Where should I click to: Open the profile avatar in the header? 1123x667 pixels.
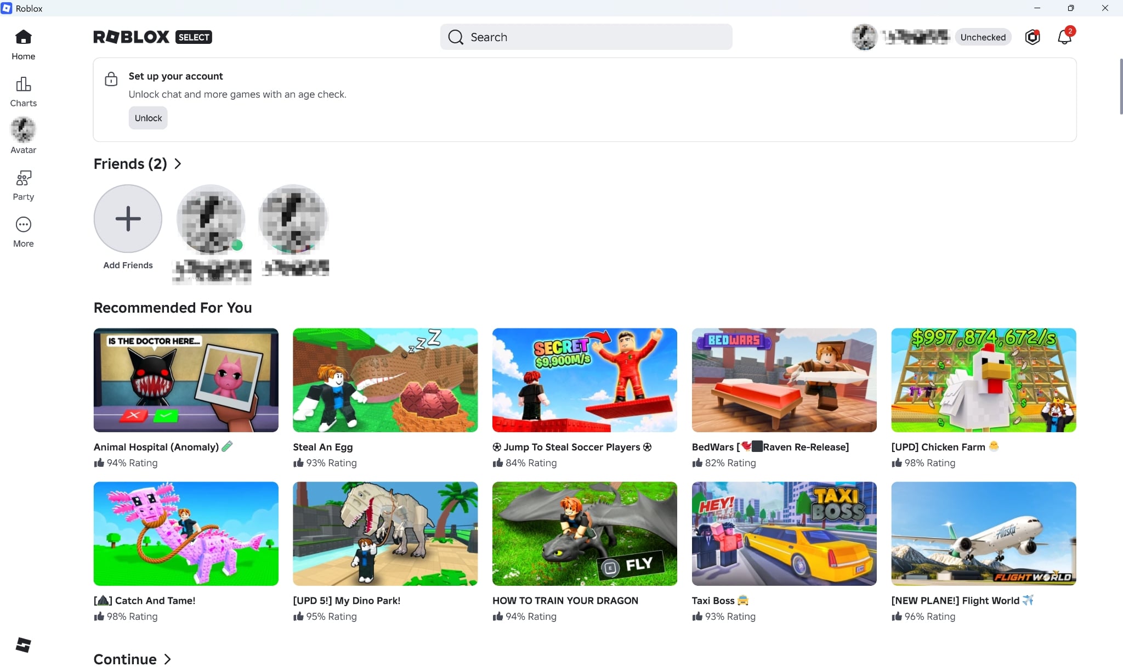click(864, 37)
